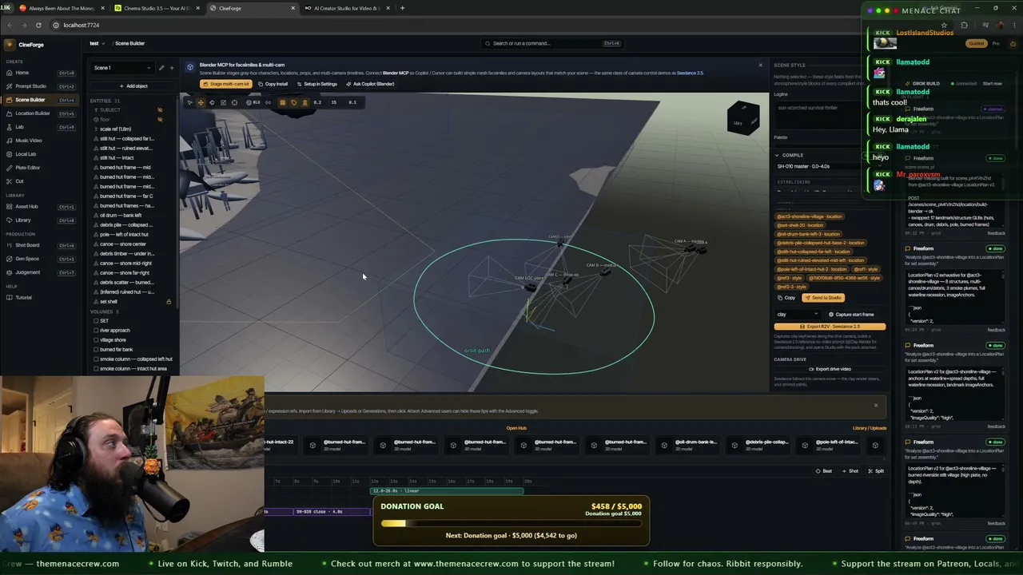Select the 12.0-20.0s linear timeline segment

(448, 491)
